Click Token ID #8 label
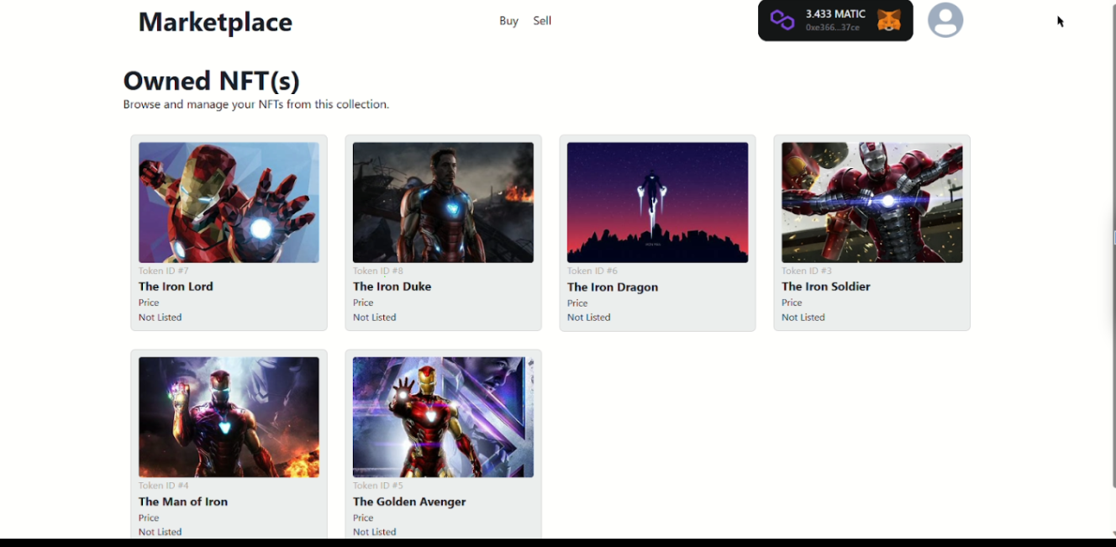 coord(378,271)
